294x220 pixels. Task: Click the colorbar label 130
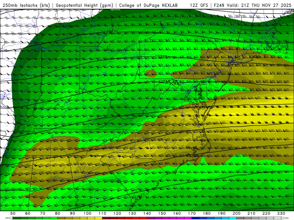[132, 213]
